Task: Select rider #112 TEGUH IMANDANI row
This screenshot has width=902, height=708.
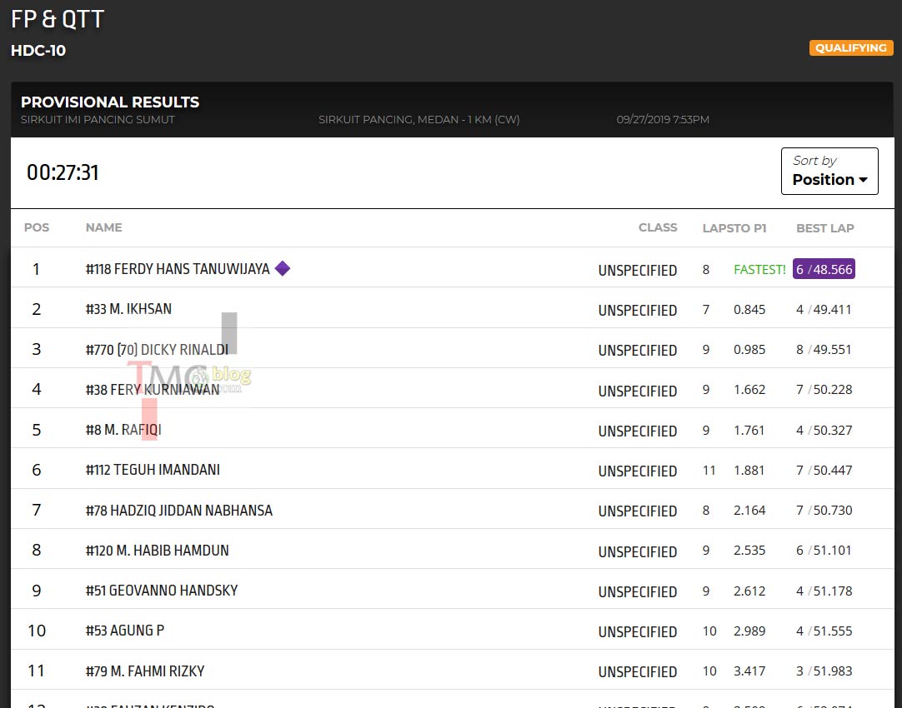Action: pos(452,468)
